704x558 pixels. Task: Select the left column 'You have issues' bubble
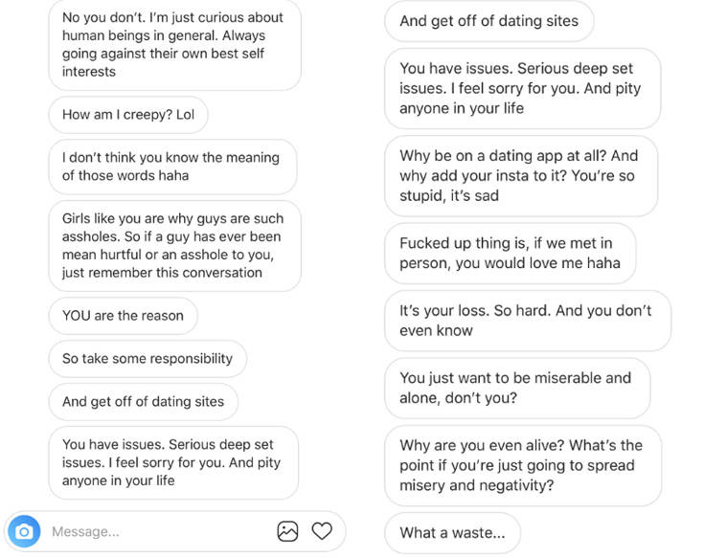[x=173, y=463]
